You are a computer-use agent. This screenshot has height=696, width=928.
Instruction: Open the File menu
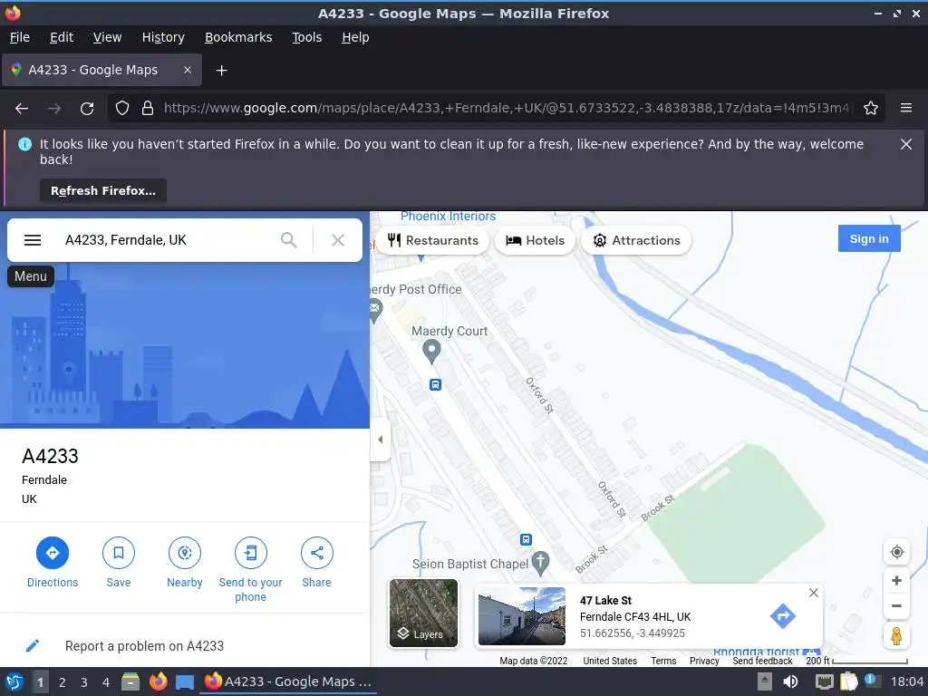pyautogui.click(x=20, y=37)
